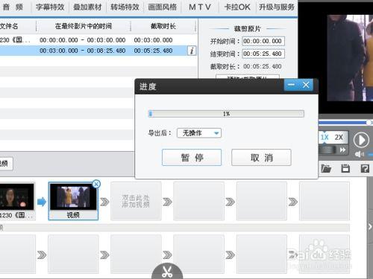Close the 进度 dialog
This screenshot has width=373, height=279.
point(306,85)
